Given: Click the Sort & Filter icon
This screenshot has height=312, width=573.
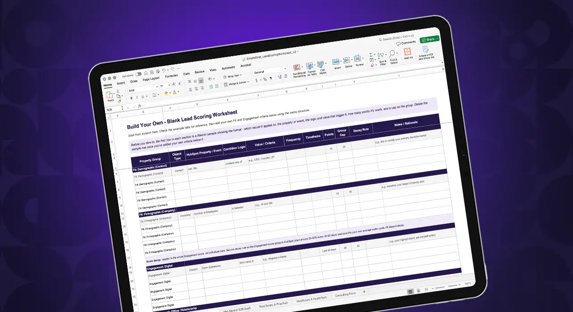Looking at the screenshot, I should [x=381, y=55].
